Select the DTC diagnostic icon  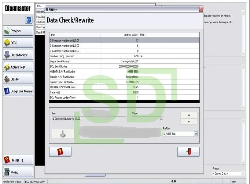(x=17, y=43)
